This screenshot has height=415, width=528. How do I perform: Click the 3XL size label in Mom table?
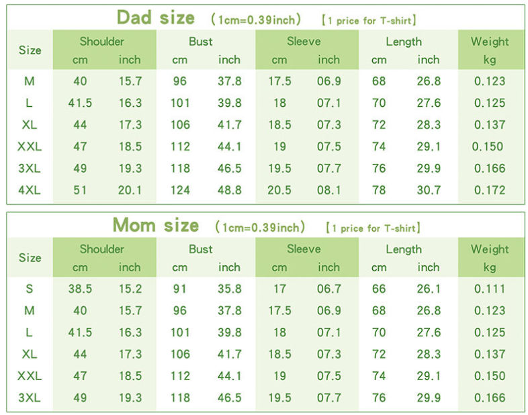coord(30,398)
